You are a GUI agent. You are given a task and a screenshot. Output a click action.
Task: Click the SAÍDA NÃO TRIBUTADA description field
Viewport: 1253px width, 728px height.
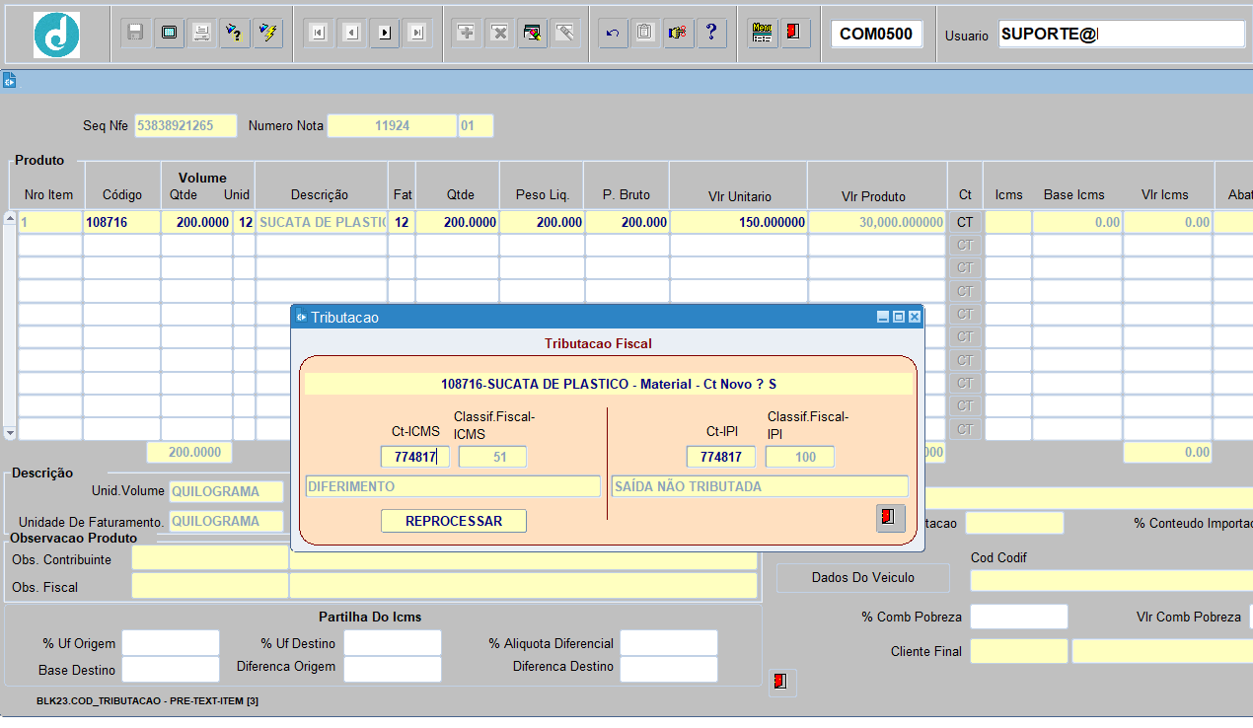[x=760, y=486]
